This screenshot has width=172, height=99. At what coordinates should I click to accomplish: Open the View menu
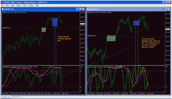pos(7,5)
